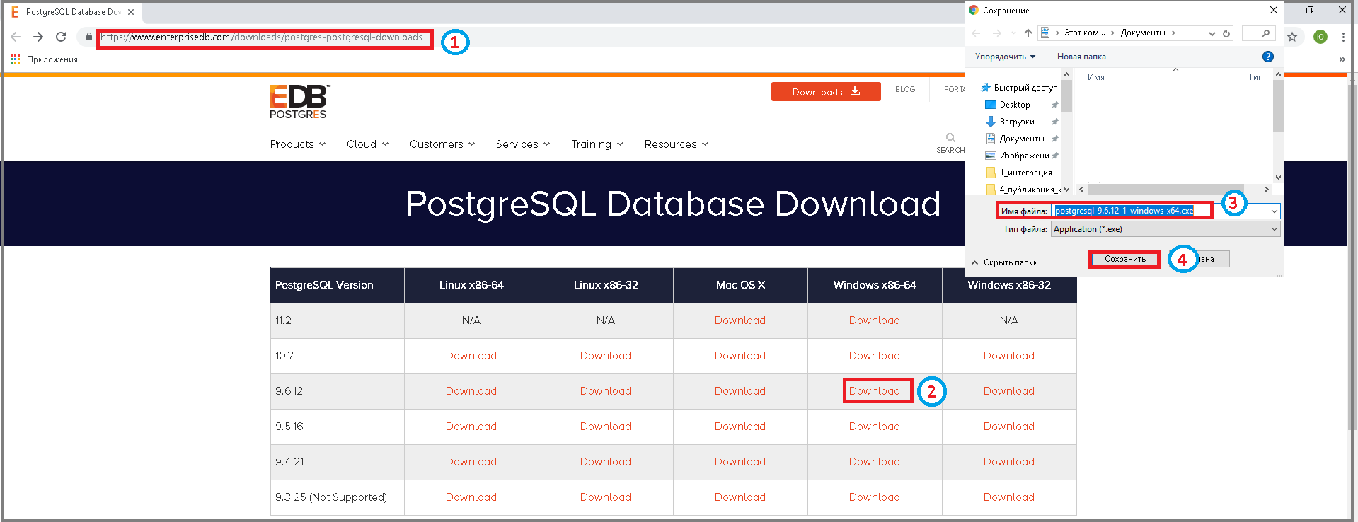Screen dimensions: 1358x522
Task: Click the browser address bar URL
Action: [x=262, y=37]
